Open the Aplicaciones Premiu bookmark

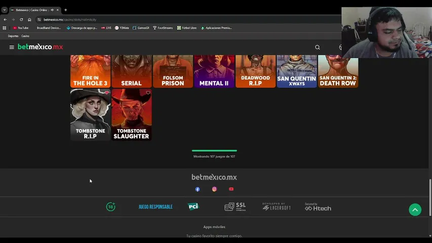click(216, 28)
